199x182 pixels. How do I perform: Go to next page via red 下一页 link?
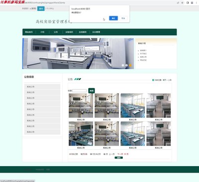(x=120, y=154)
